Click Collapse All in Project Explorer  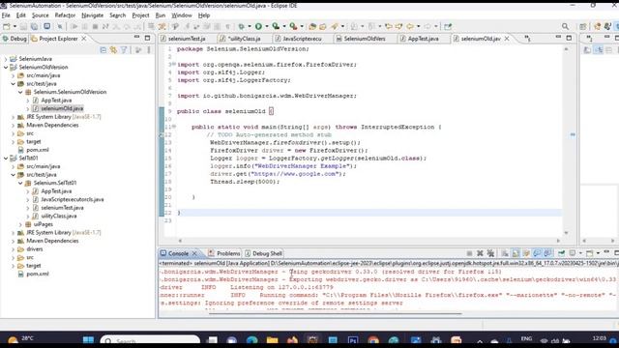pyautogui.click(x=103, y=50)
